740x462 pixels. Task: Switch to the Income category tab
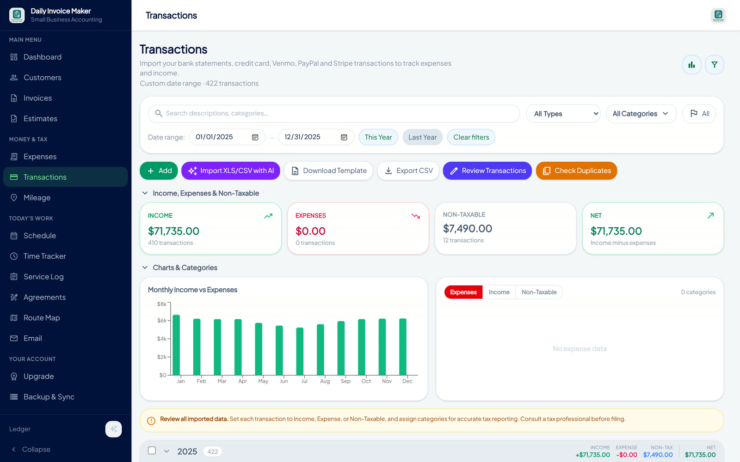[x=499, y=292]
